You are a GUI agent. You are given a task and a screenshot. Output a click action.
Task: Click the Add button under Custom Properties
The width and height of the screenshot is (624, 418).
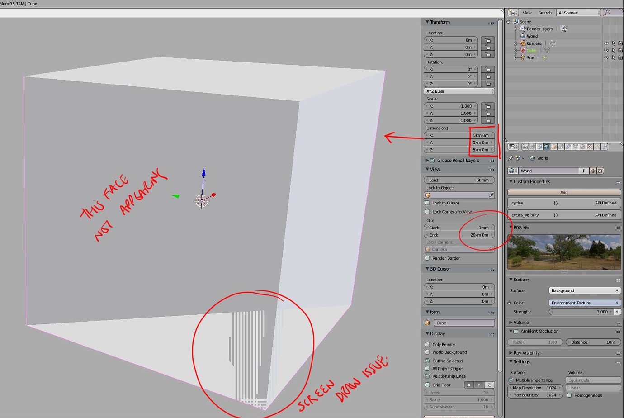coord(563,192)
